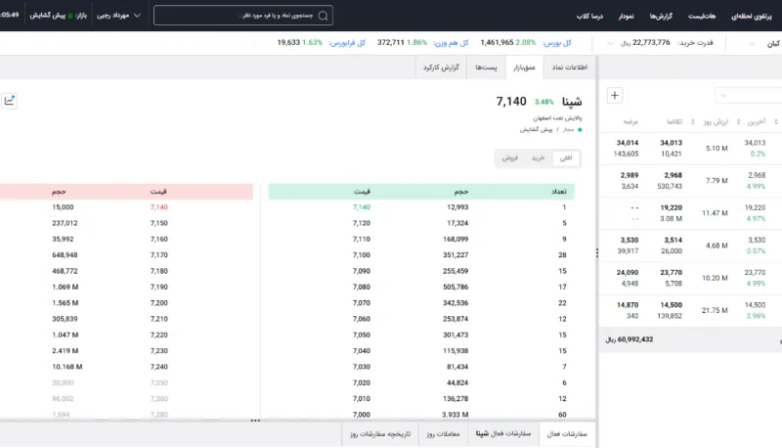Click sell volume 10.168 M
This screenshot has height=448, width=782.
click(67, 367)
